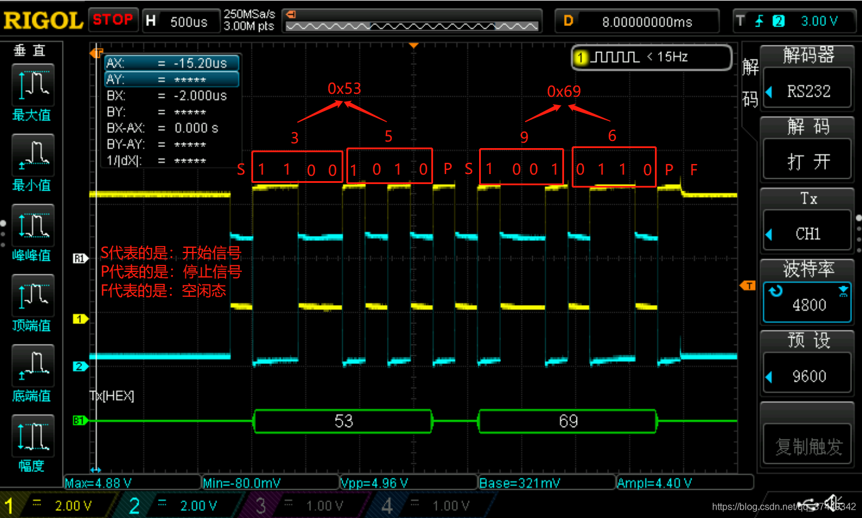The height and width of the screenshot is (518, 862).
Task: Click the Ampl=4.40 V measurement
Action: 684,483
